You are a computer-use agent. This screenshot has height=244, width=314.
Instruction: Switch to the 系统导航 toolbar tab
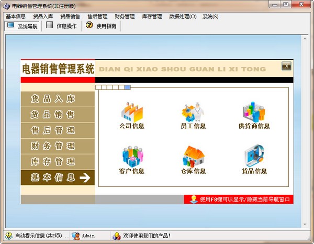tap(22, 26)
